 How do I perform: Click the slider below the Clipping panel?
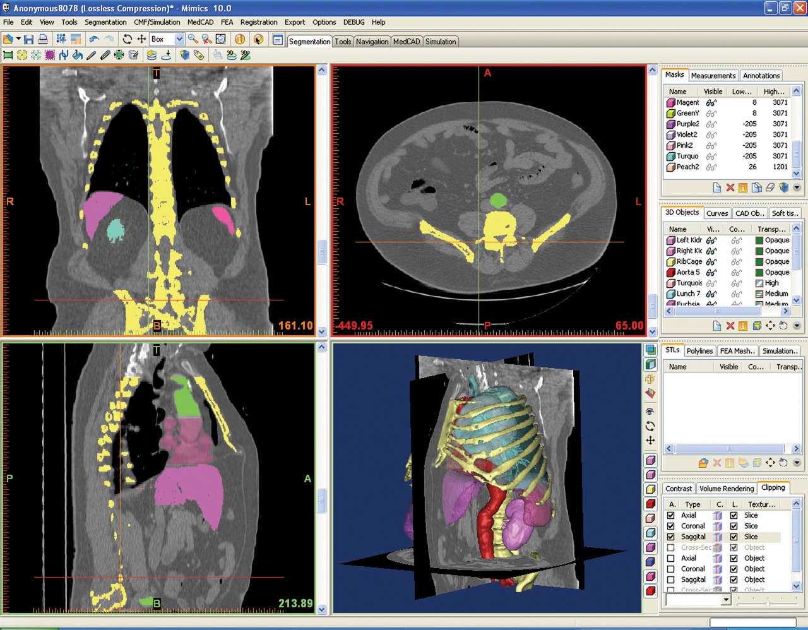coord(768,602)
